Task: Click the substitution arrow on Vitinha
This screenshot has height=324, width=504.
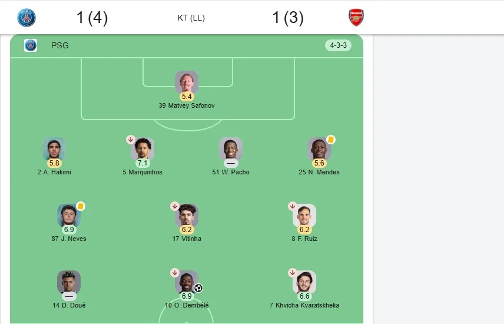Action: pyautogui.click(x=174, y=206)
